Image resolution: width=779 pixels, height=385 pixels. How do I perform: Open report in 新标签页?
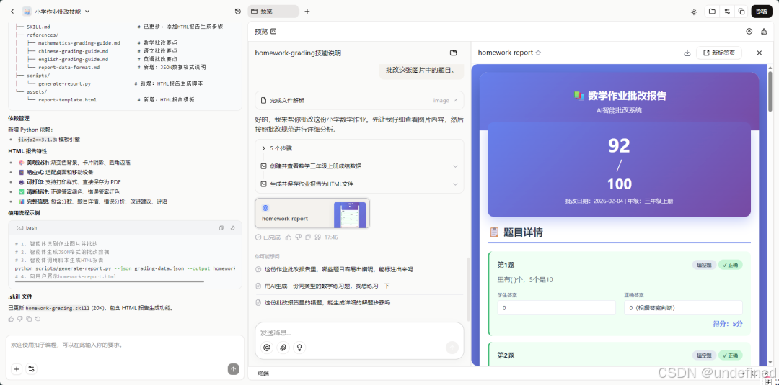click(x=719, y=53)
